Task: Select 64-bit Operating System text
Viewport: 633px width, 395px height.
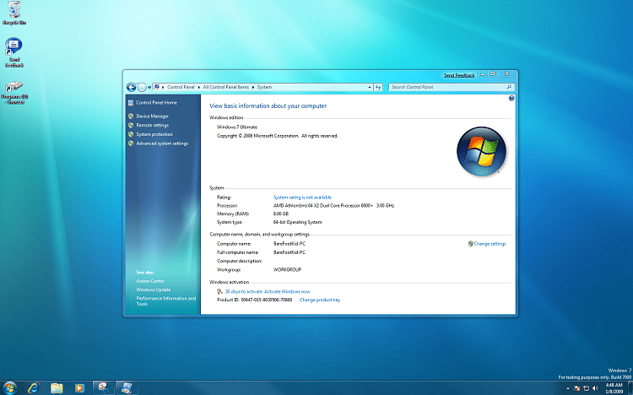Action: (x=298, y=223)
